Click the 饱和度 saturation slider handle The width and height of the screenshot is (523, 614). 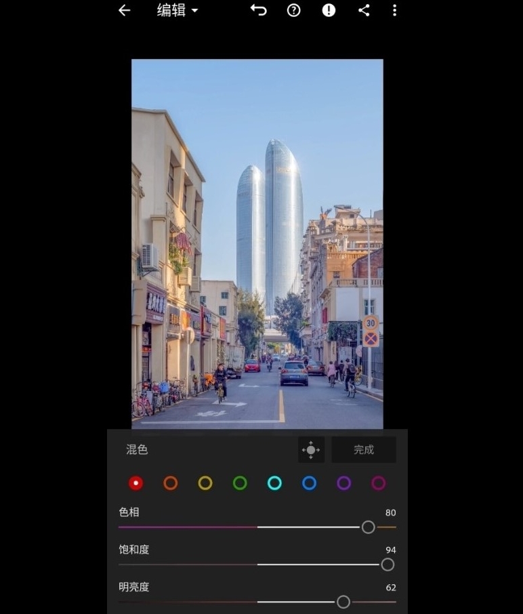pos(388,565)
